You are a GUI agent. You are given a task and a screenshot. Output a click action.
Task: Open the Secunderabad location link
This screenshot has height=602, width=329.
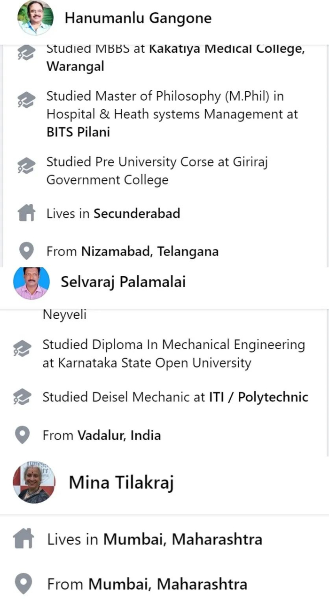tap(137, 214)
